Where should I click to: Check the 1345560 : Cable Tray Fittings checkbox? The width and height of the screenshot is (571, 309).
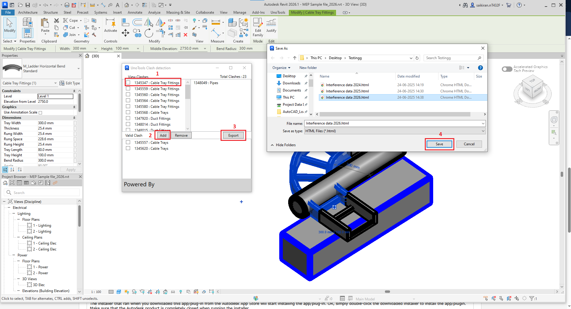(128, 94)
